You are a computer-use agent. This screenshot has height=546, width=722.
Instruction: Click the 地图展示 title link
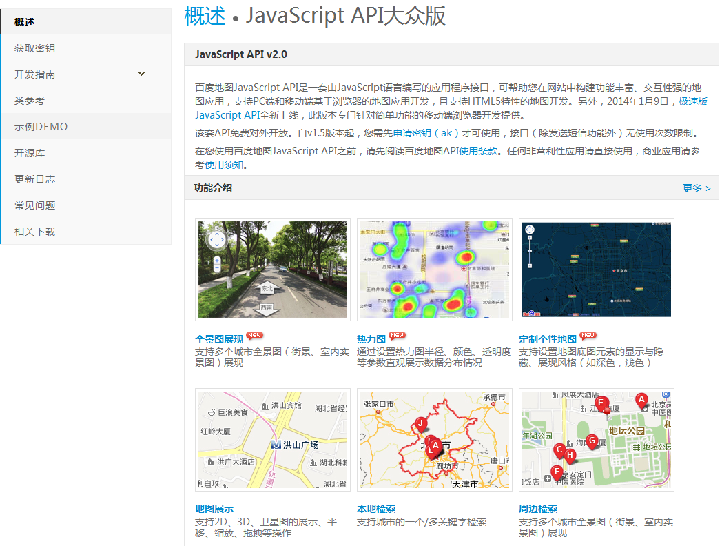click(214, 509)
